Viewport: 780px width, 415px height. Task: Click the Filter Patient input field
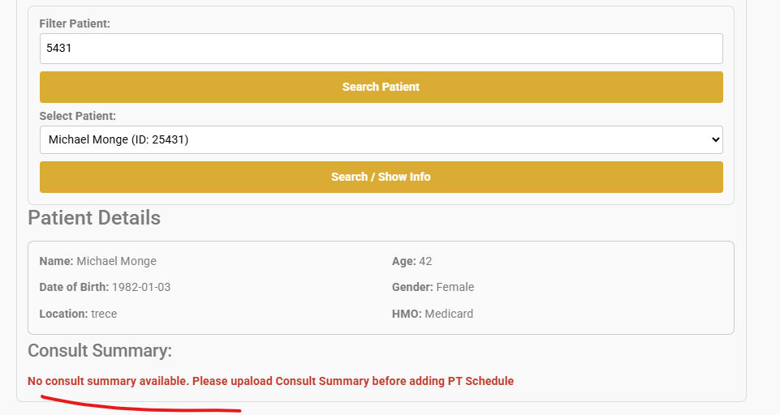381,49
